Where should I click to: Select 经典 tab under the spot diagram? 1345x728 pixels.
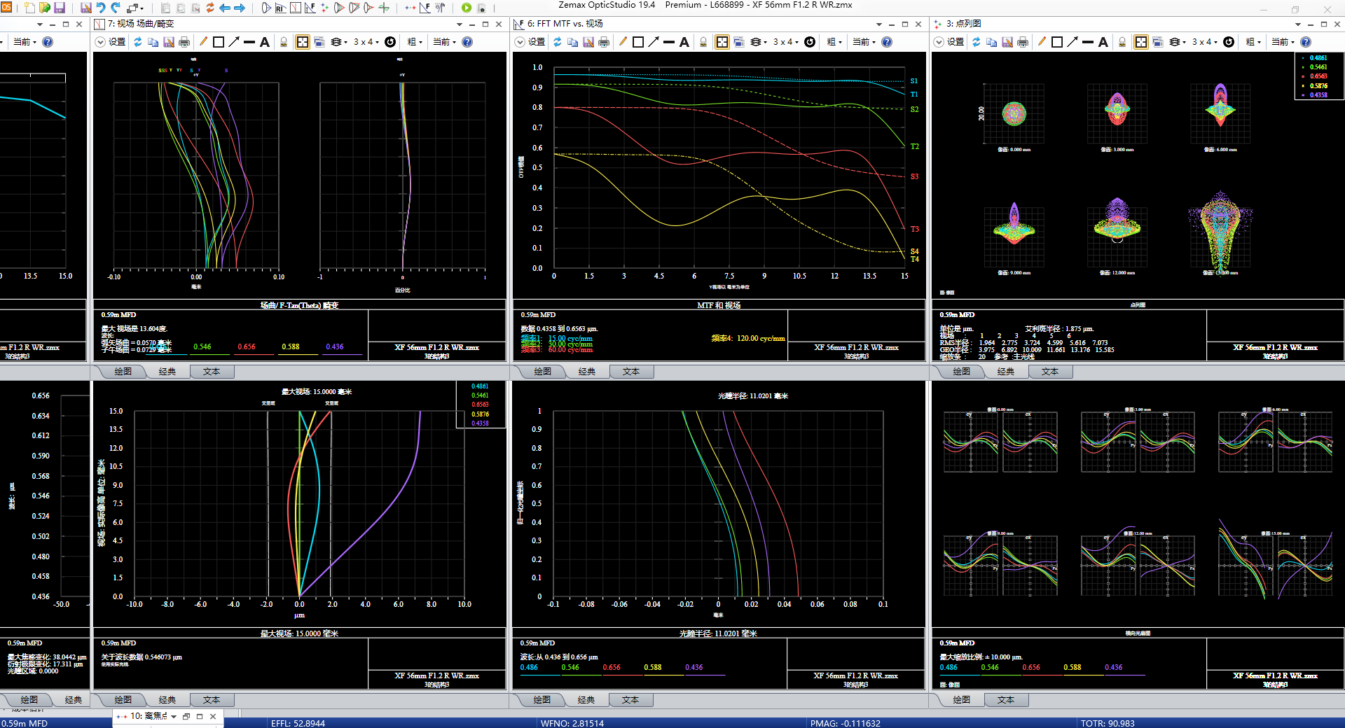point(1005,372)
